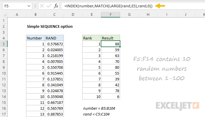Select cell with value 0.218199

click(54, 56)
